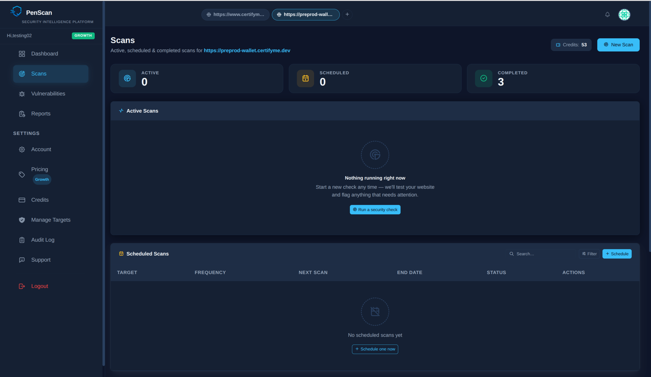Select the https://preprod-wall... target tab
651x377 pixels.
(x=306, y=15)
